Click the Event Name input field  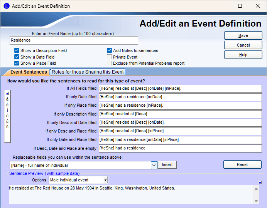point(73,40)
